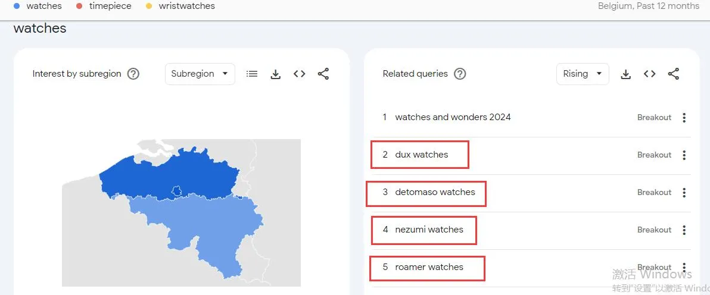This screenshot has height=295, width=710.
Task: Select the Breakout label for dux watches
Action: coord(654,155)
